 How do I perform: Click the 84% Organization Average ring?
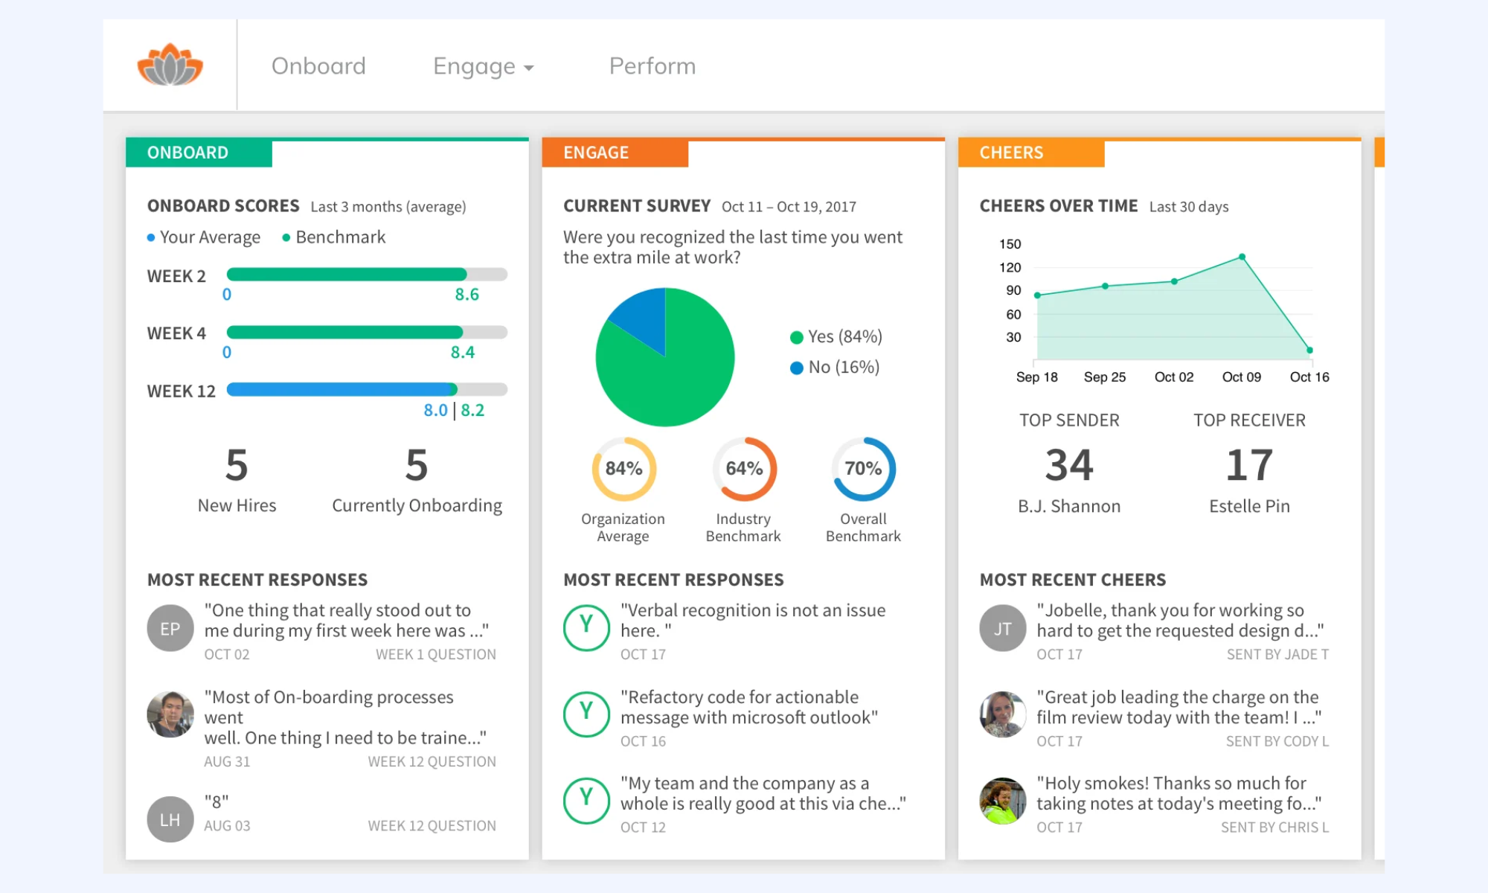click(x=623, y=469)
